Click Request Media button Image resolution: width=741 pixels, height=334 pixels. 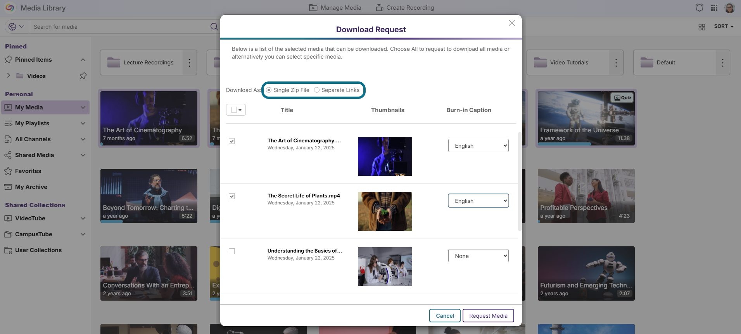488,315
